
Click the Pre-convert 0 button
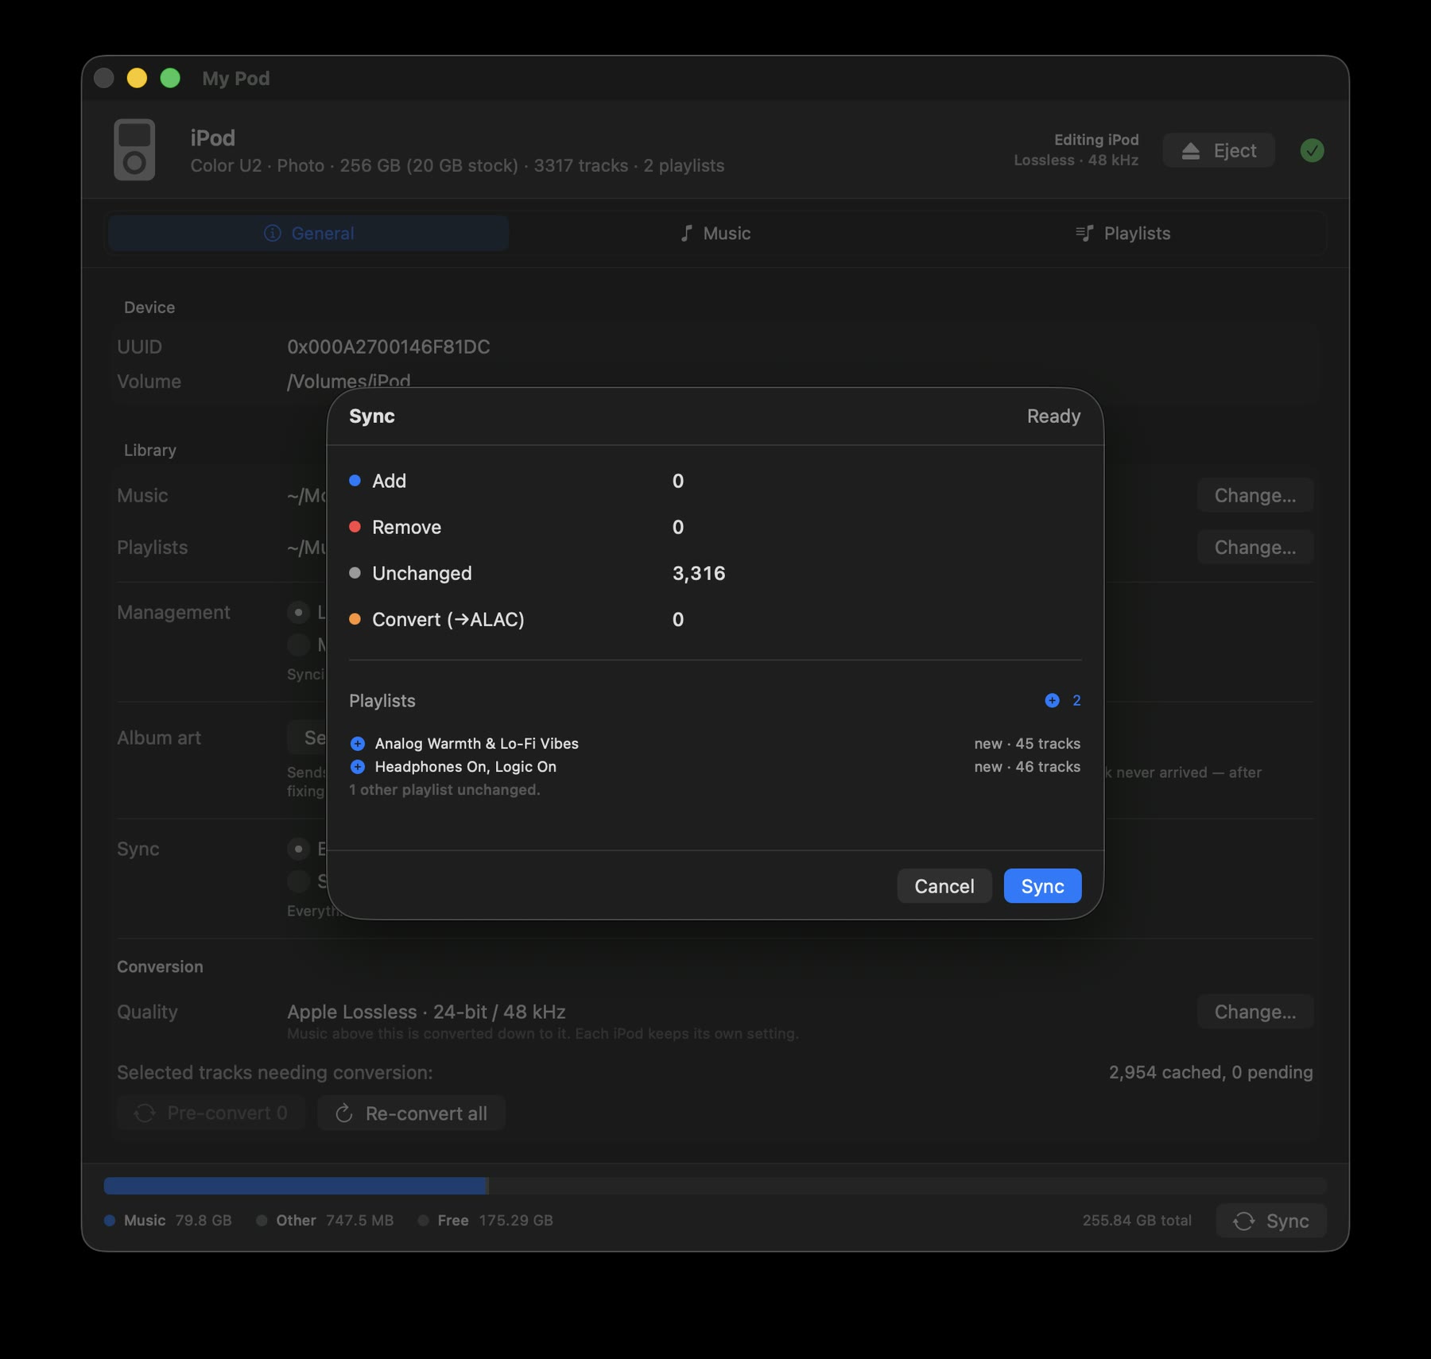pyautogui.click(x=211, y=1113)
